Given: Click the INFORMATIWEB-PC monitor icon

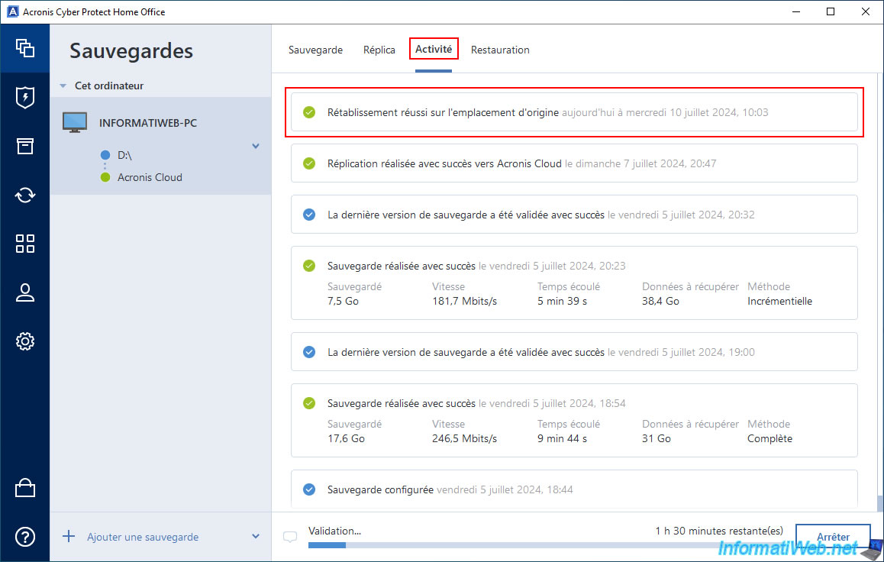Looking at the screenshot, I should point(74,122).
